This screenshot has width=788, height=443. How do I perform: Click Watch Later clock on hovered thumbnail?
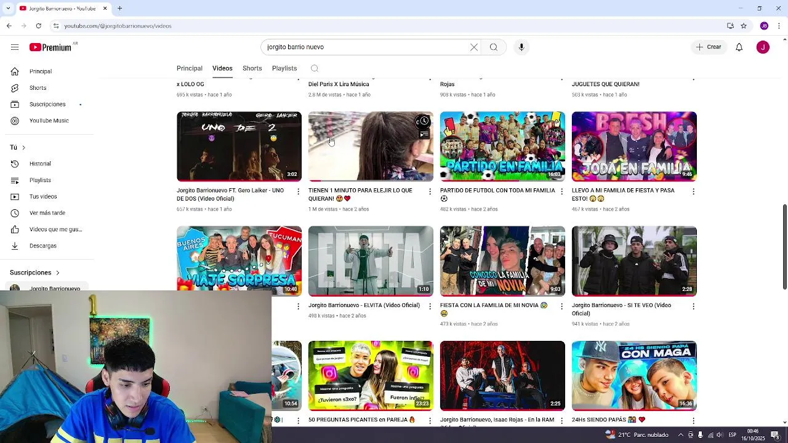[424, 121]
